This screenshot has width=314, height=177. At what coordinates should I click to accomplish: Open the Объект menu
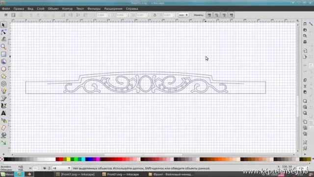53,9
